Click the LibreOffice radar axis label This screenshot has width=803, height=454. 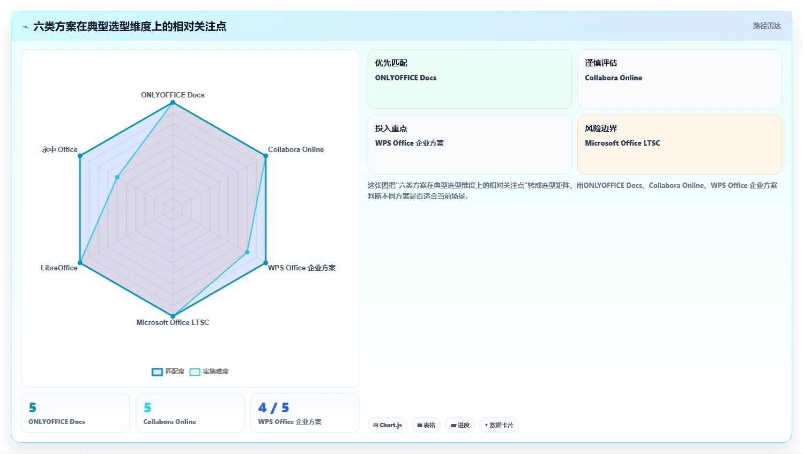[x=59, y=268]
